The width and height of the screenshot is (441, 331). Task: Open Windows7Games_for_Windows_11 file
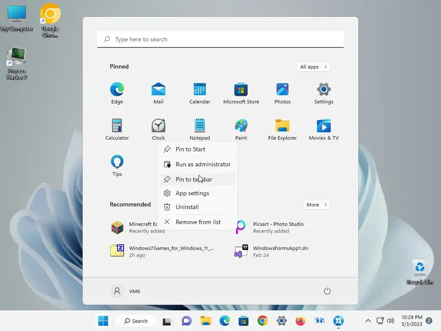click(x=162, y=251)
